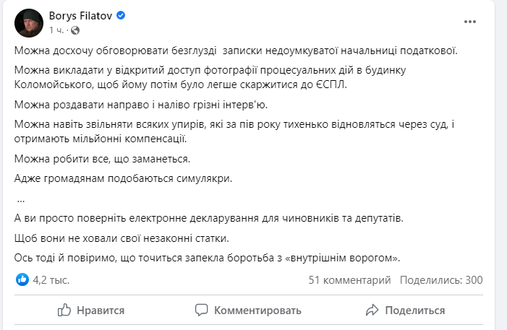Click the globe public audience icon
Viewport: 507px width, 330px height.
point(75,30)
